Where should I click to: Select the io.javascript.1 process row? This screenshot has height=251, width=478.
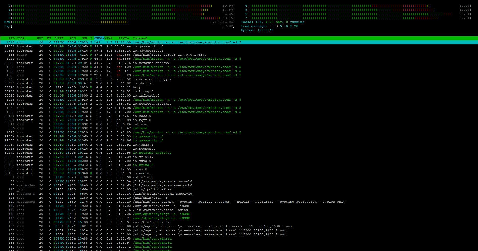(239, 51)
